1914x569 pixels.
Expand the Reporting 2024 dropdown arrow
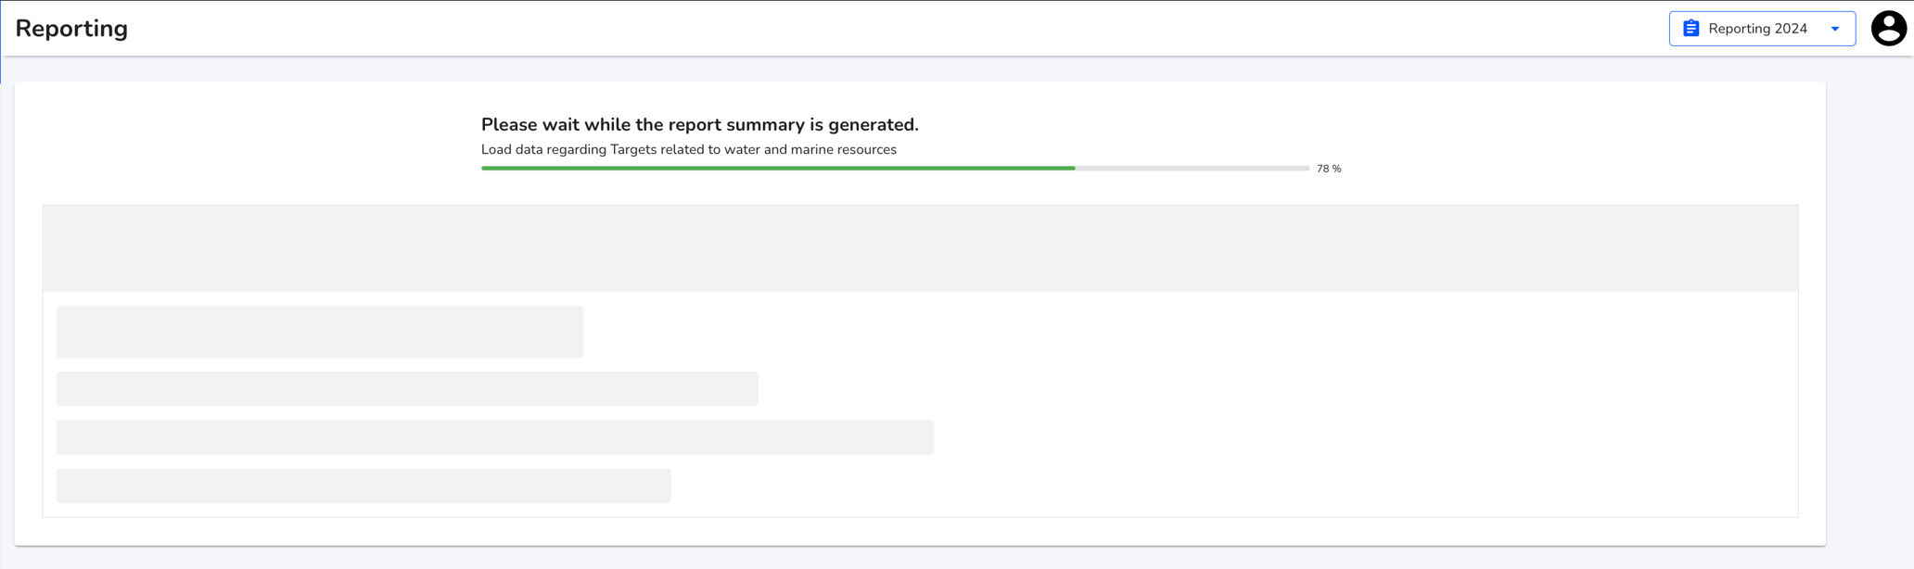click(1834, 29)
